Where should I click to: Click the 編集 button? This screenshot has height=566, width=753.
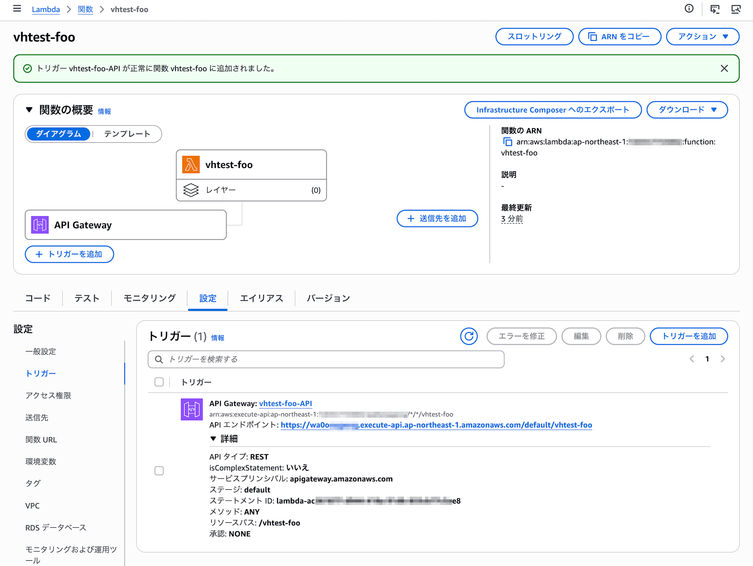point(581,336)
